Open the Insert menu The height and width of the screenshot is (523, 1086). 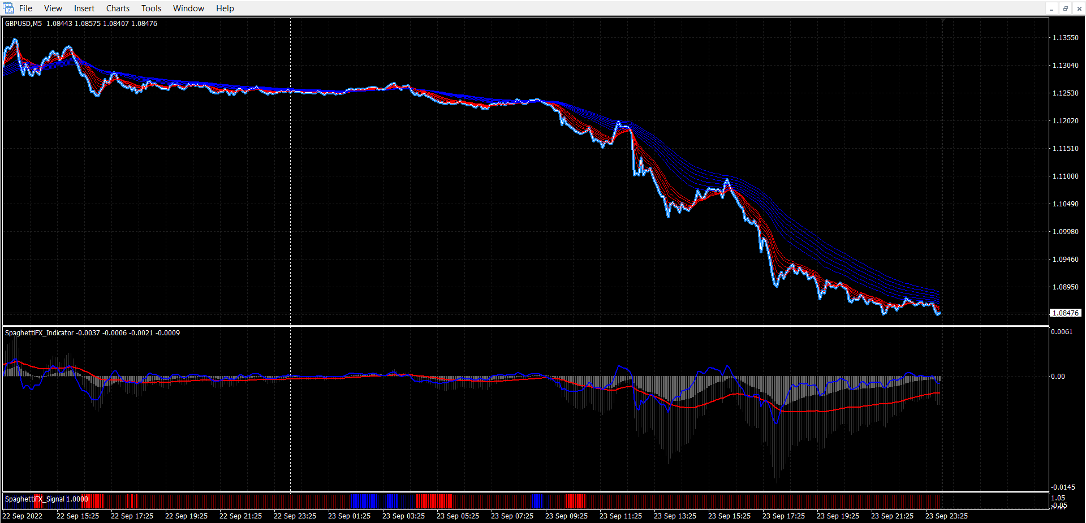pyautogui.click(x=84, y=8)
